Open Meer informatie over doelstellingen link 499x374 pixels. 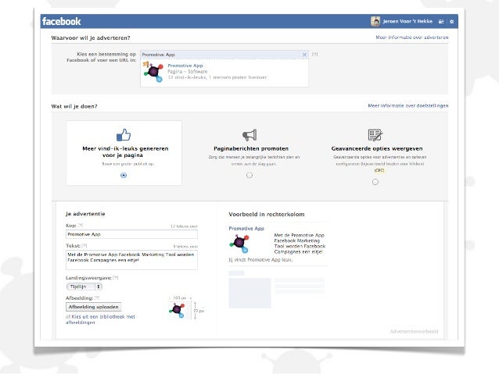[408, 106]
